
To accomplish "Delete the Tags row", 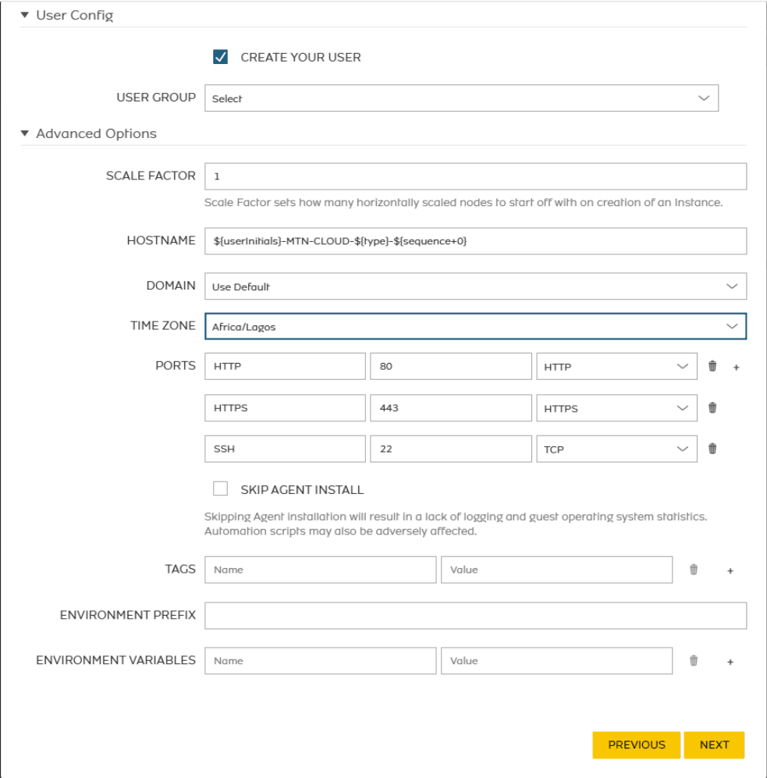I will 694,570.
